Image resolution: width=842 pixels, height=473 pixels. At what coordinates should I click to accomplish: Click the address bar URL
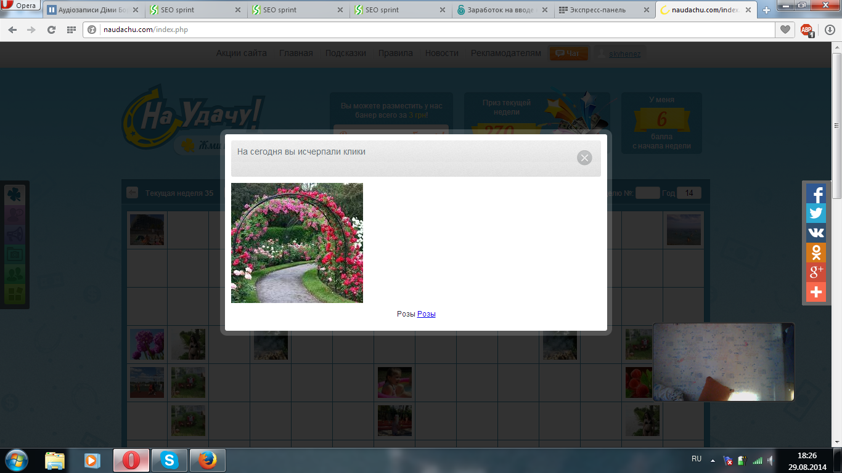pyautogui.click(x=145, y=30)
